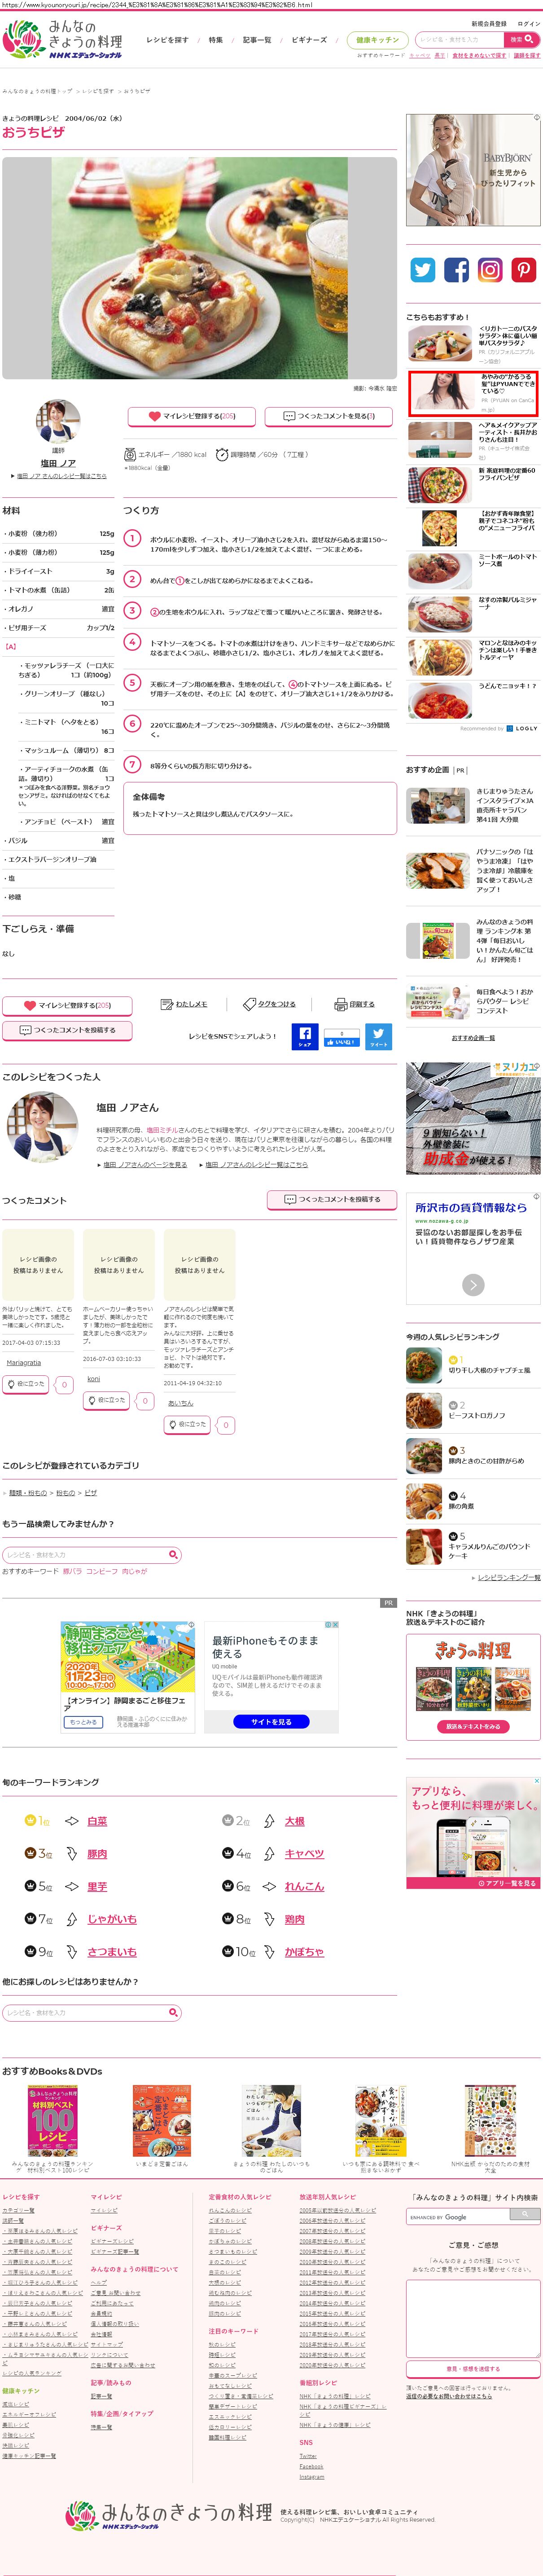Open 記事一覧 in top navigation
The width and height of the screenshot is (543, 2576).
(x=257, y=40)
